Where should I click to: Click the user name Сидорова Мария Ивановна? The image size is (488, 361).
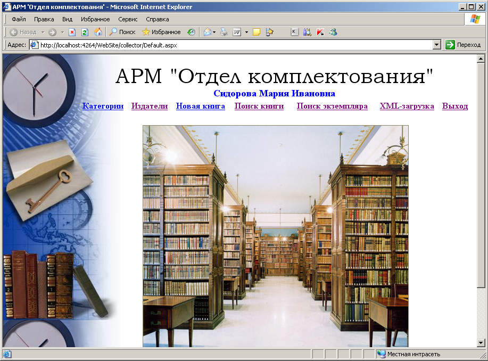274,93
